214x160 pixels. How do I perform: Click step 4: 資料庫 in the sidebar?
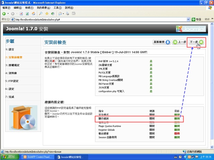tap(11, 73)
